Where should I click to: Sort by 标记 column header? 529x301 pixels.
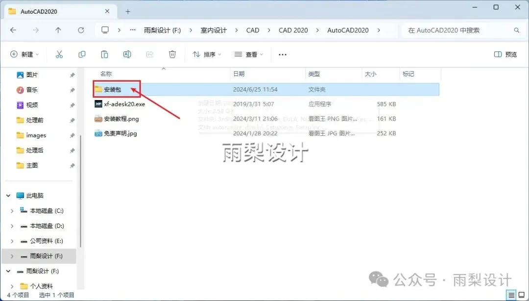click(x=408, y=74)
